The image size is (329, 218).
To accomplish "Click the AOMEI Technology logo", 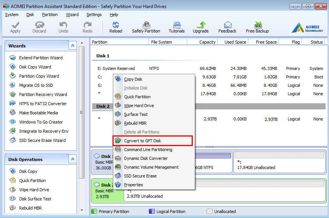I will 308,28.
